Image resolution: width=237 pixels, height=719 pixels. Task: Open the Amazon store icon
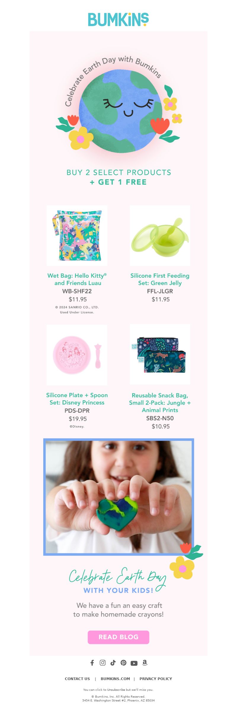pyautogui.click(x=145, y=663)
